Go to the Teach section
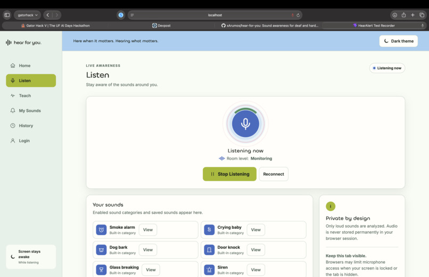 31,96
